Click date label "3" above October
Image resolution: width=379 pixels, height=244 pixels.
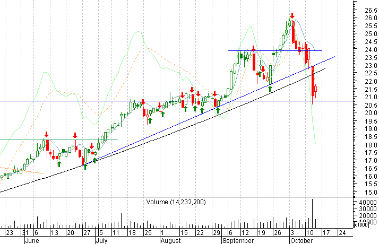[292, 233]
